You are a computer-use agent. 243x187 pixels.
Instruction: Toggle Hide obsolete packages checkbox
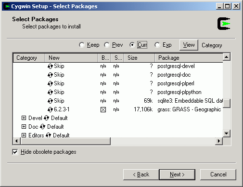click(x=15, y=152)
